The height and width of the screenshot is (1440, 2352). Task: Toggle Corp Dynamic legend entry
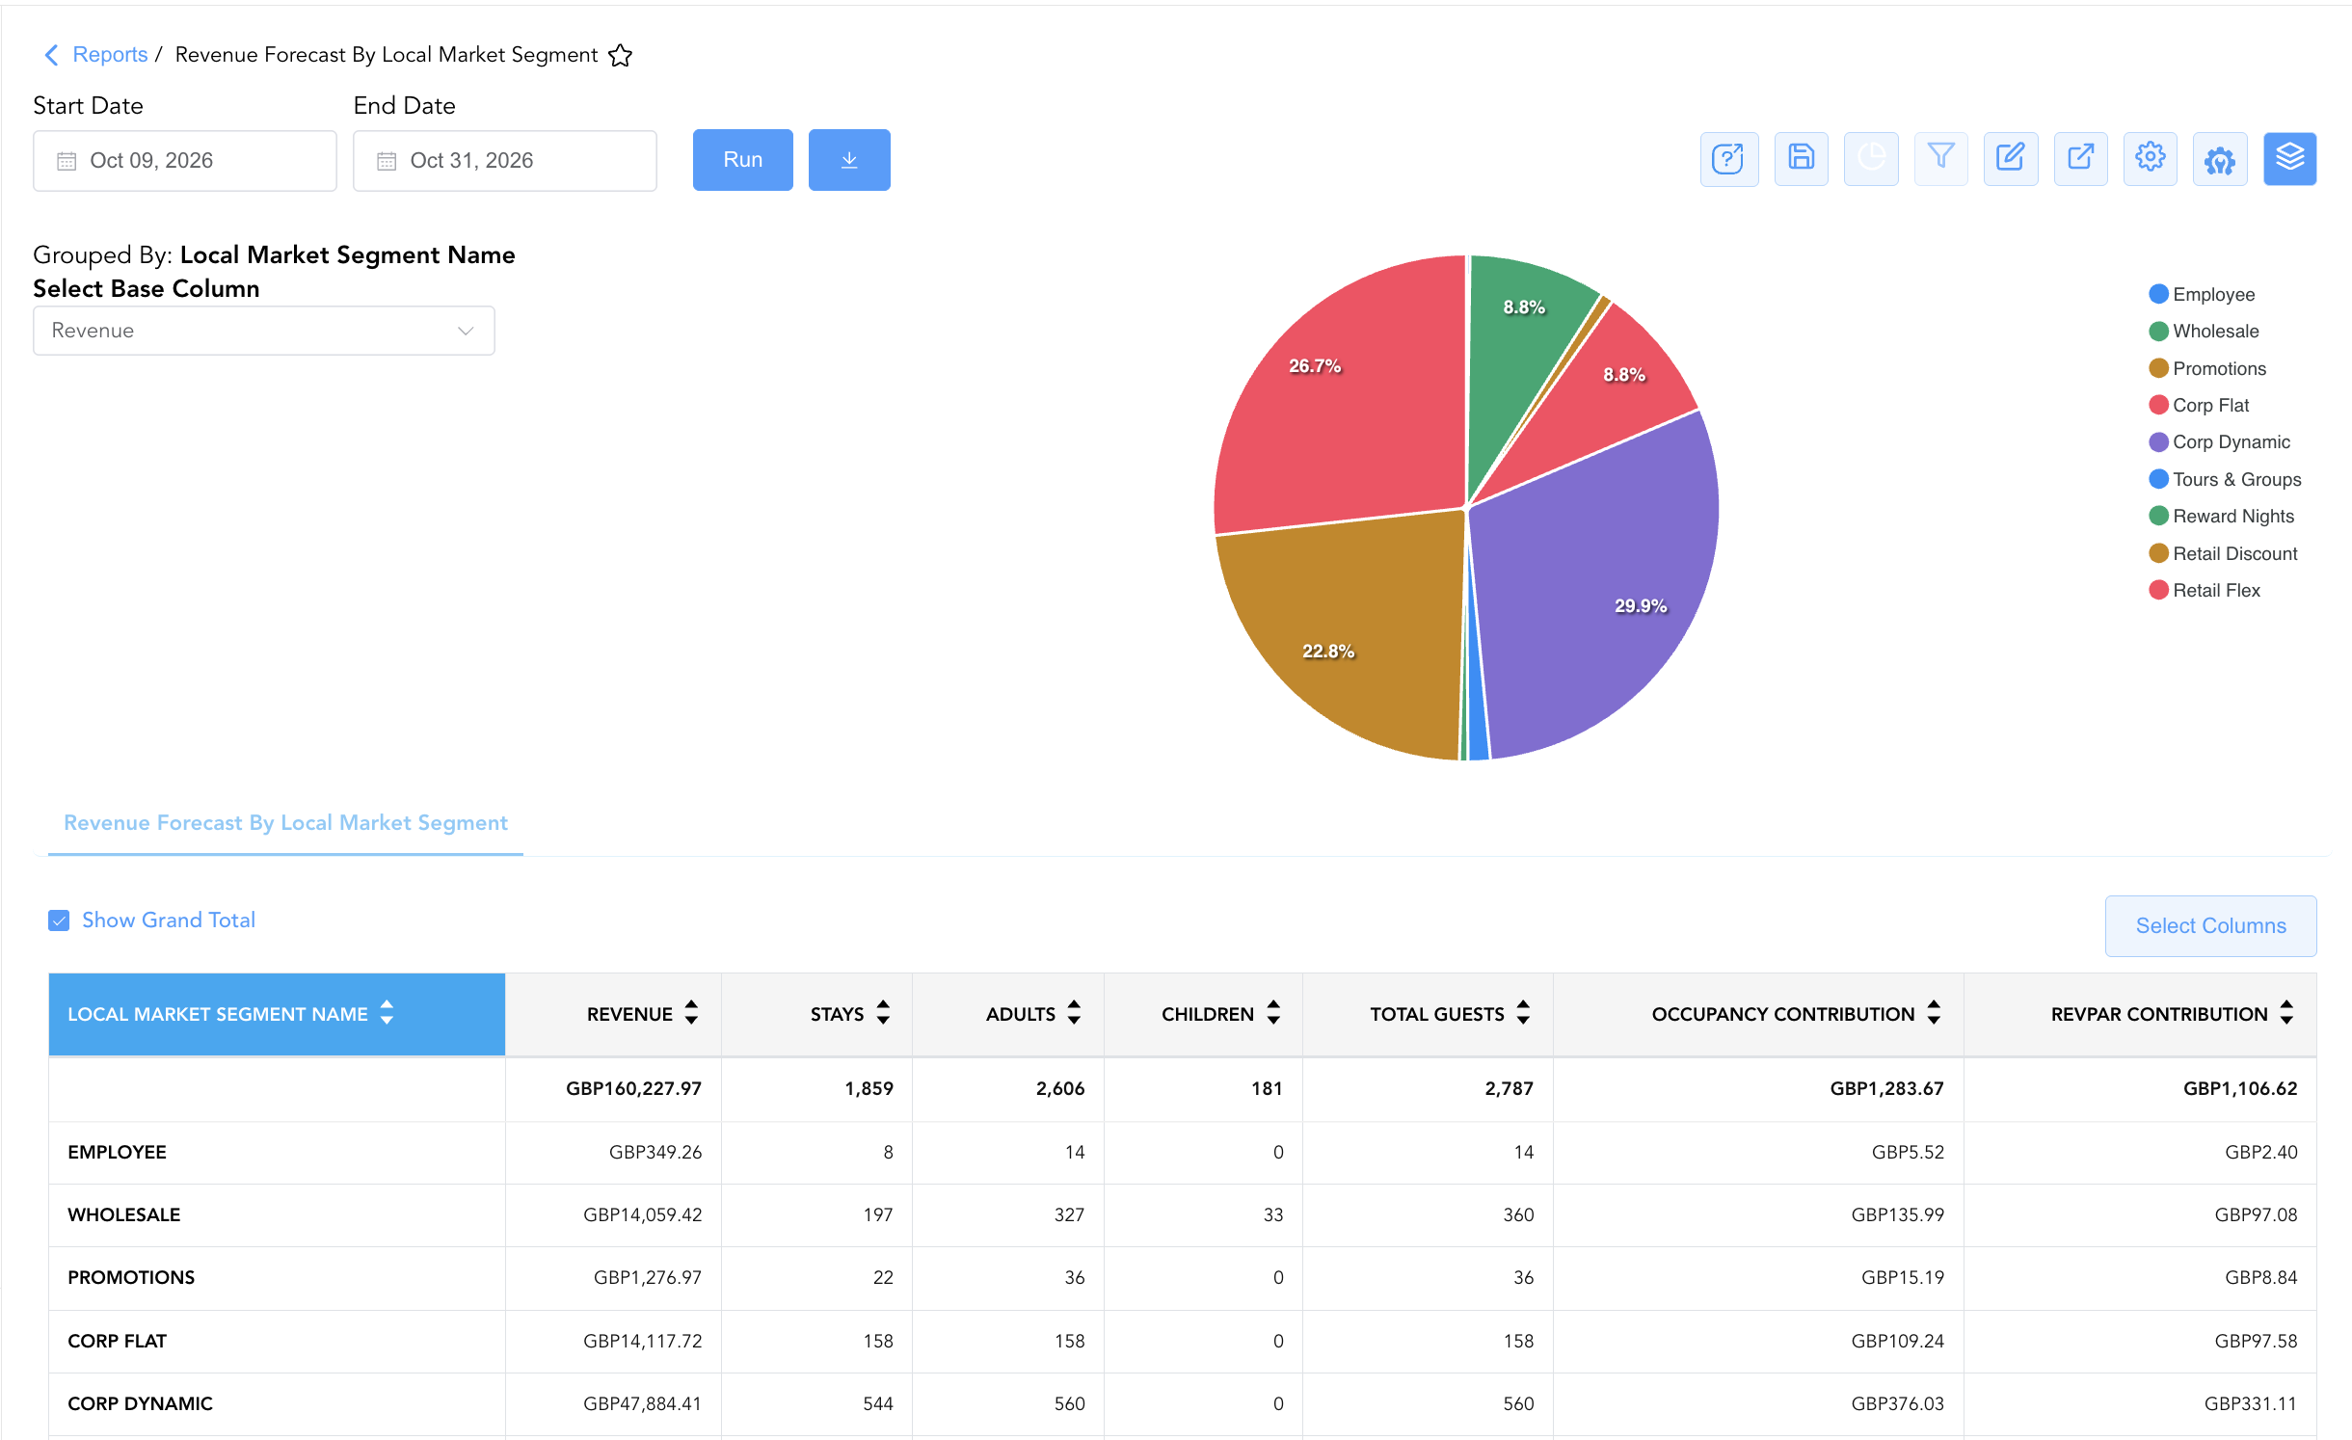coord(2219,441)
